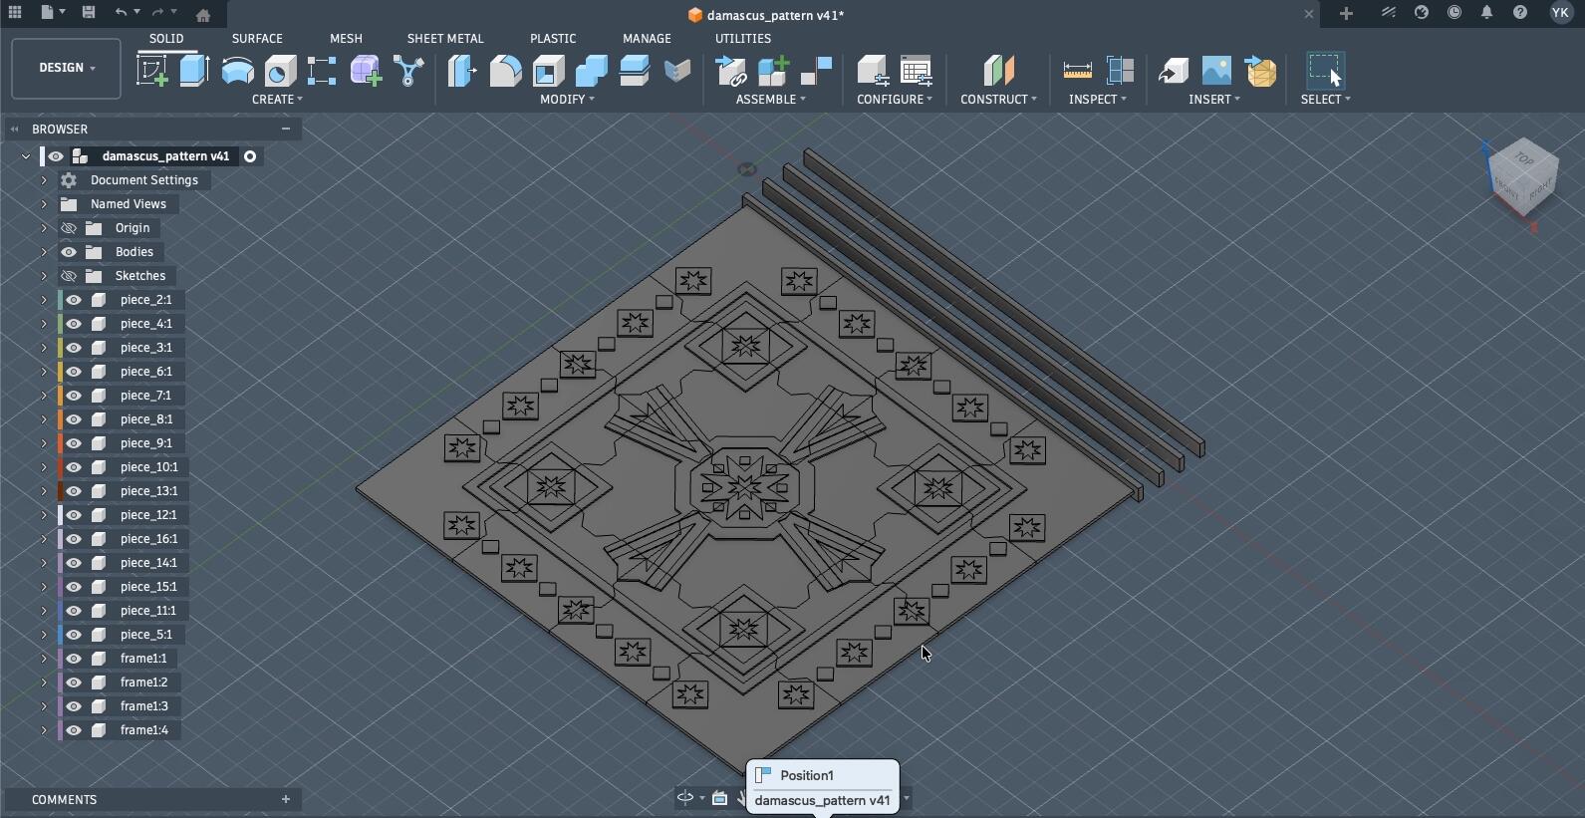Select the Combine tool icon
This screenshot has height=818, width=1585.
pyautogui.click(x=591, y=71)
